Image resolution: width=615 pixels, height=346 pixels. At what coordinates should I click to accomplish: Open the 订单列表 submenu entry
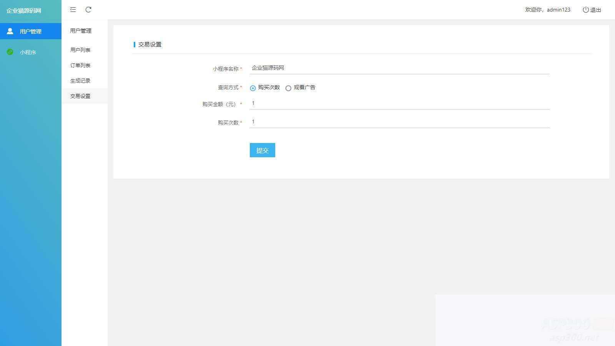pos(80,65)
